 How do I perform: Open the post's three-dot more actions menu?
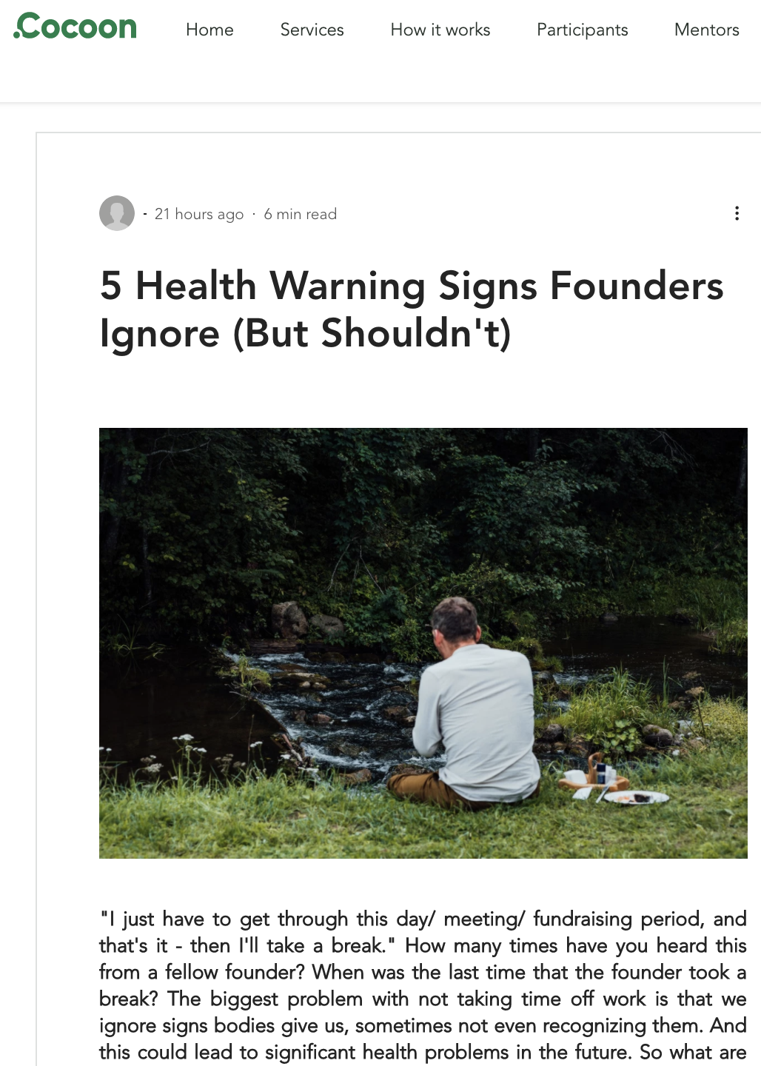[737, 213]
